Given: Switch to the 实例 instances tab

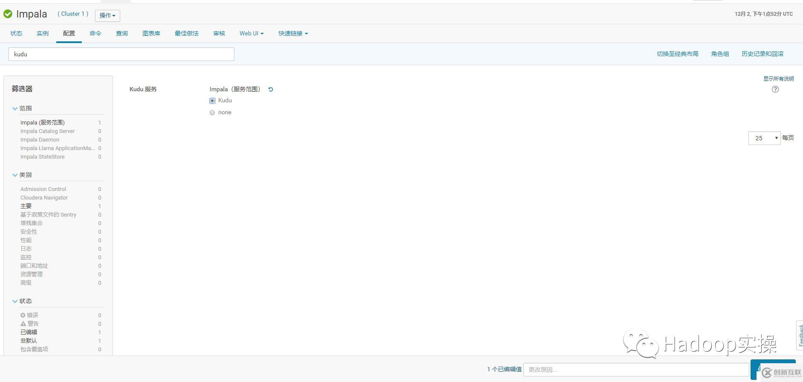Looking at the screenshot, I should 43,33.
